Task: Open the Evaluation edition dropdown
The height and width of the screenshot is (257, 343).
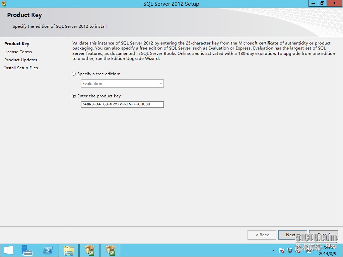Action: coord(122,83)
